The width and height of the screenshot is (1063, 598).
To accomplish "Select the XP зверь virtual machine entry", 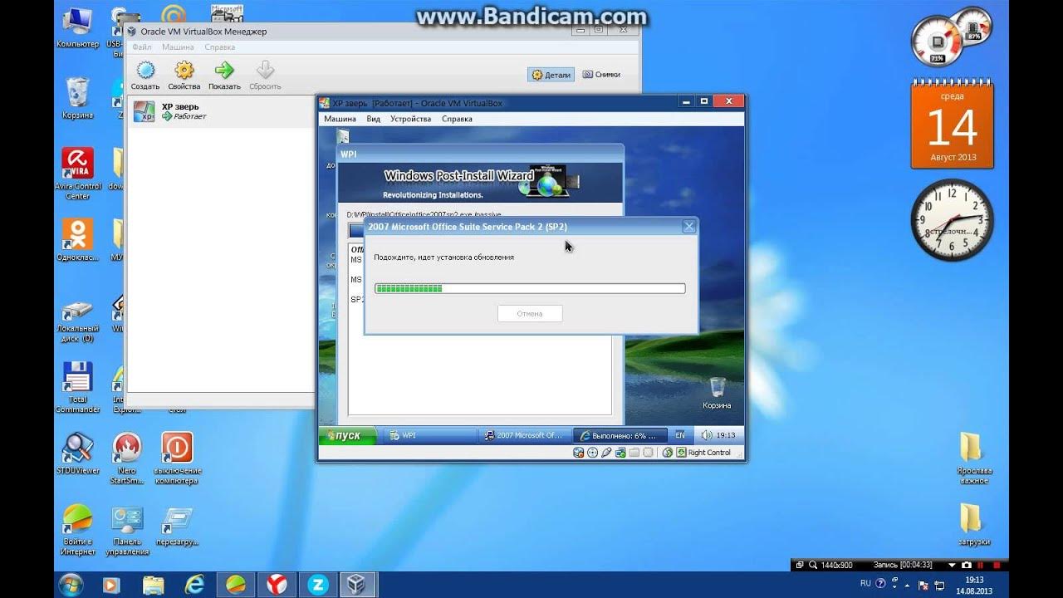I will [x=220, y=111].
